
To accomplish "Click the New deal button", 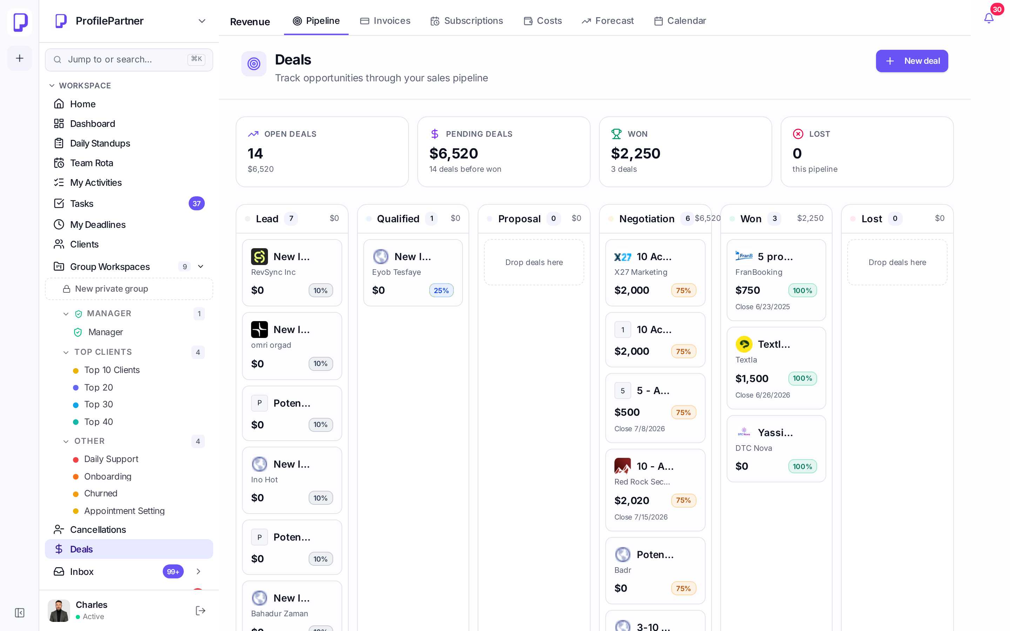I will point(912,61).
